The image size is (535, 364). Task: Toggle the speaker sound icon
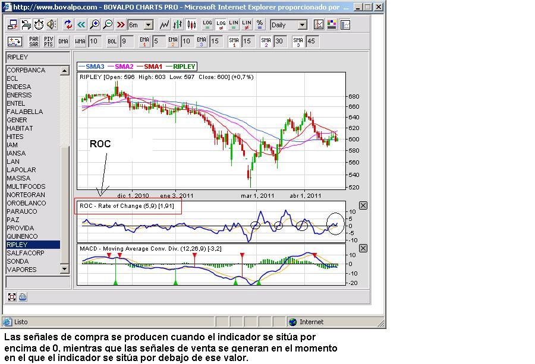pos(52,24)
